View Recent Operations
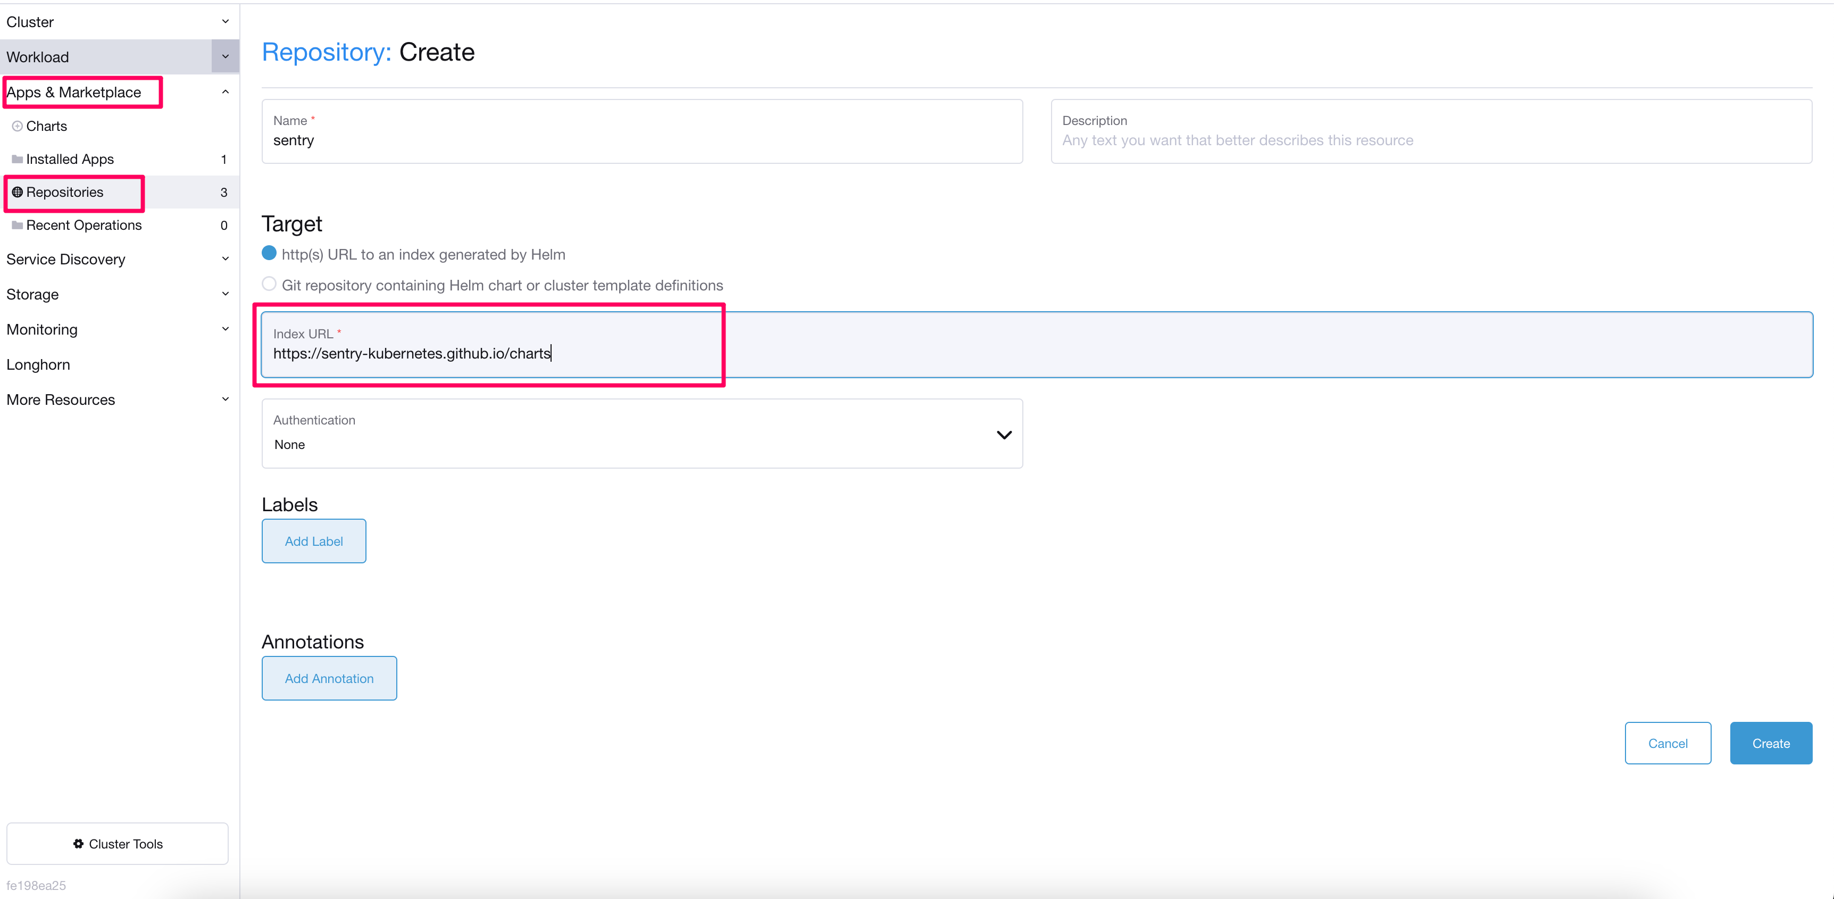 pos(84,225)
